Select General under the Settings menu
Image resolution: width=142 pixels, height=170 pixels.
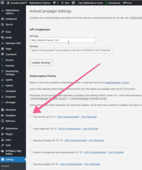coord(5,166)
